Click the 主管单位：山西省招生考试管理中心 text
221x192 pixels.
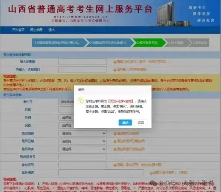pyautogui.click(x=80, y=21)
